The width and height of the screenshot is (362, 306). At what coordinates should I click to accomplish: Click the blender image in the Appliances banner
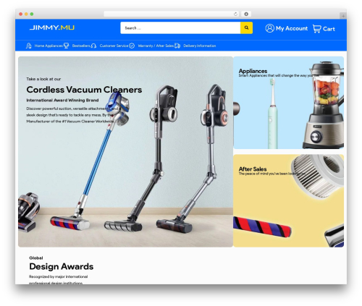tap(324, 105)
